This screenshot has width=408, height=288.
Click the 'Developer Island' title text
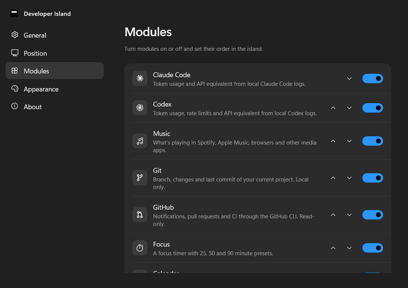click(47, 14)
